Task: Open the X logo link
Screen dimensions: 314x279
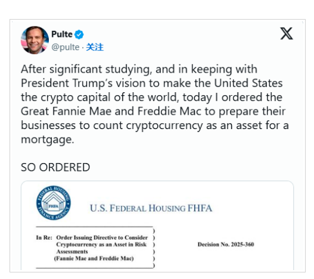Action: (x=287, y=33)
